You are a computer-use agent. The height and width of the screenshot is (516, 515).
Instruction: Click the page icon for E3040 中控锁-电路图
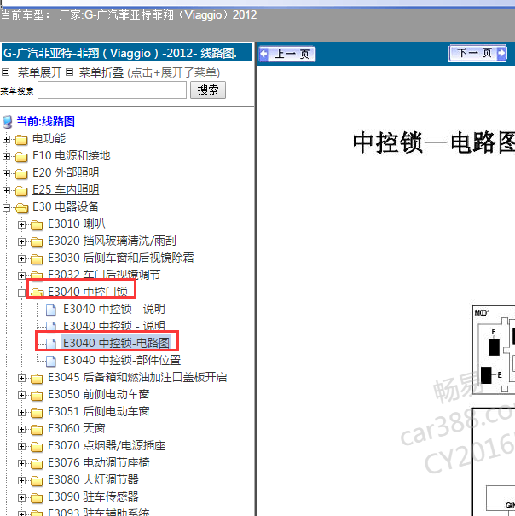pyautogui.click(x=50, y=344)
